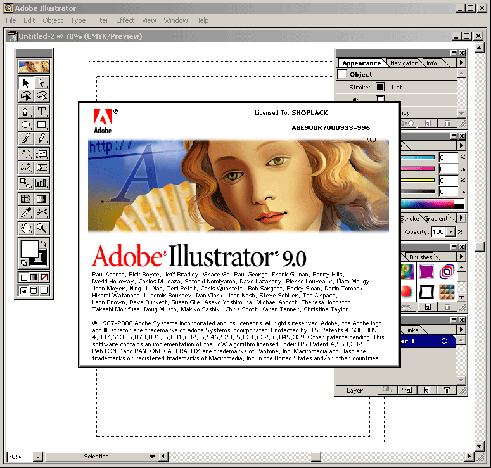Open the File menu
Image resolution: width=491 pixels, height=468 pixels.
(11, 20)
